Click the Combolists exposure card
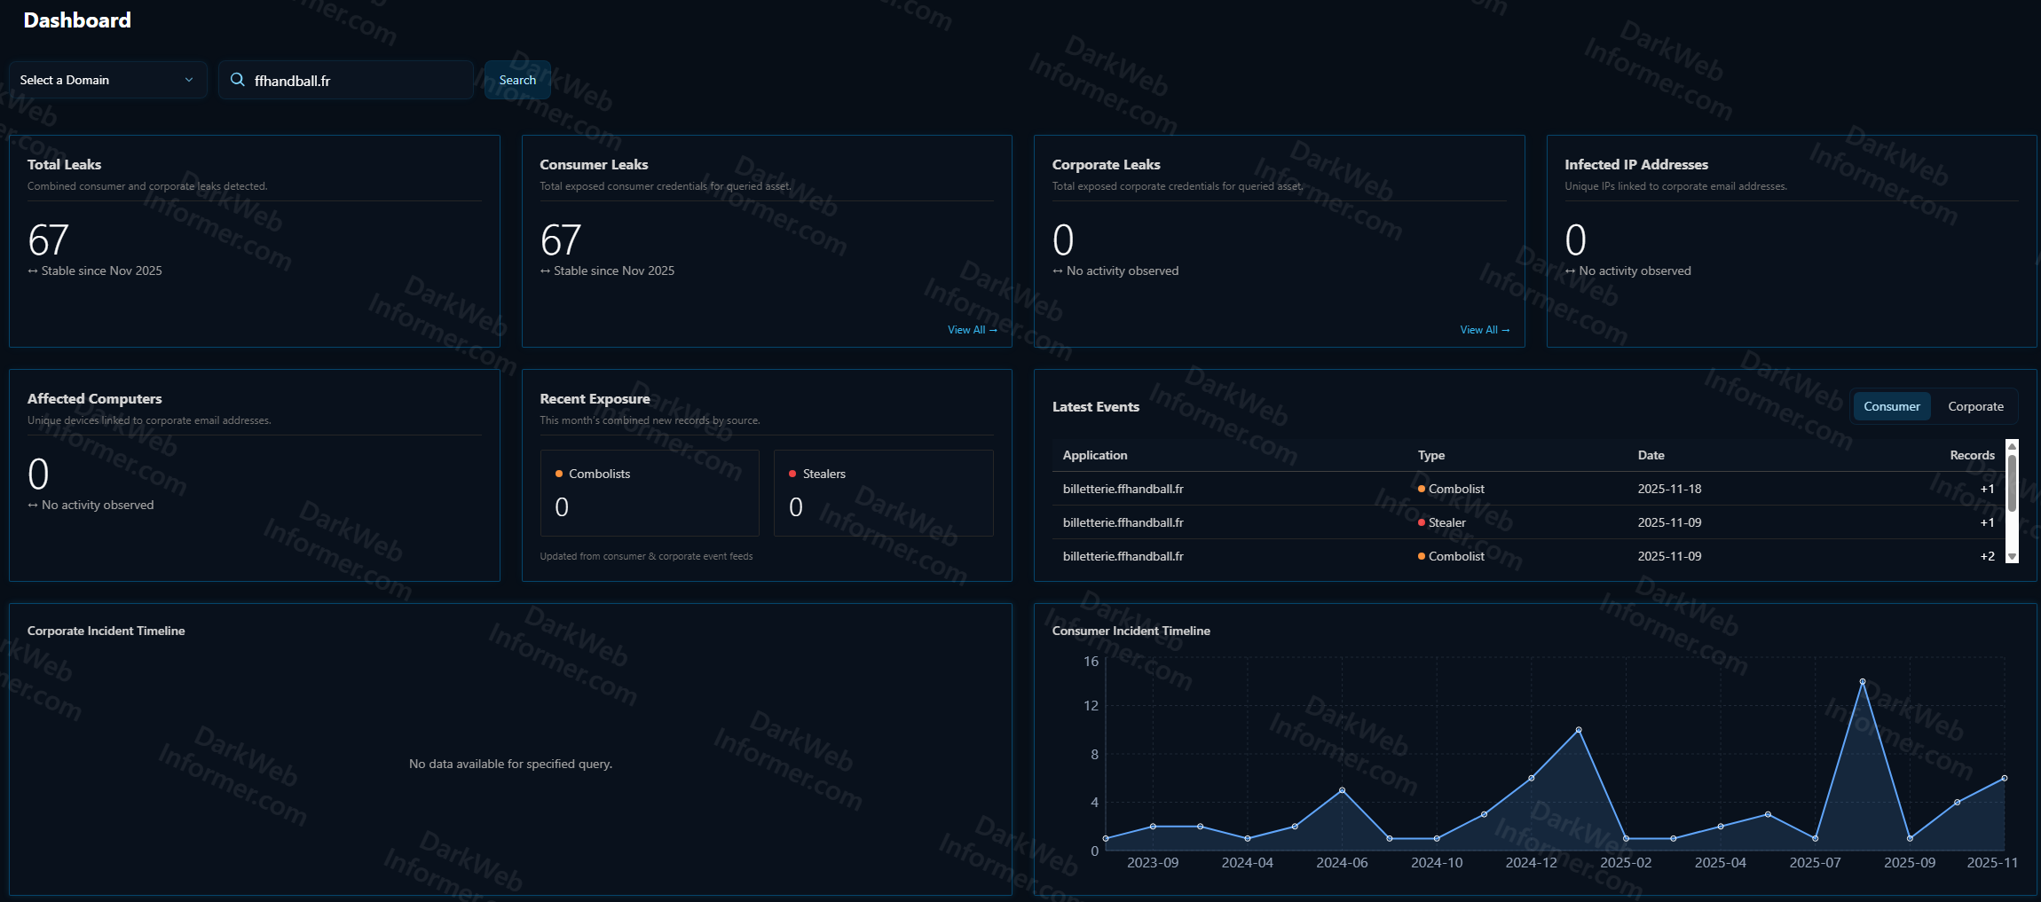 [x=650, y=493]
